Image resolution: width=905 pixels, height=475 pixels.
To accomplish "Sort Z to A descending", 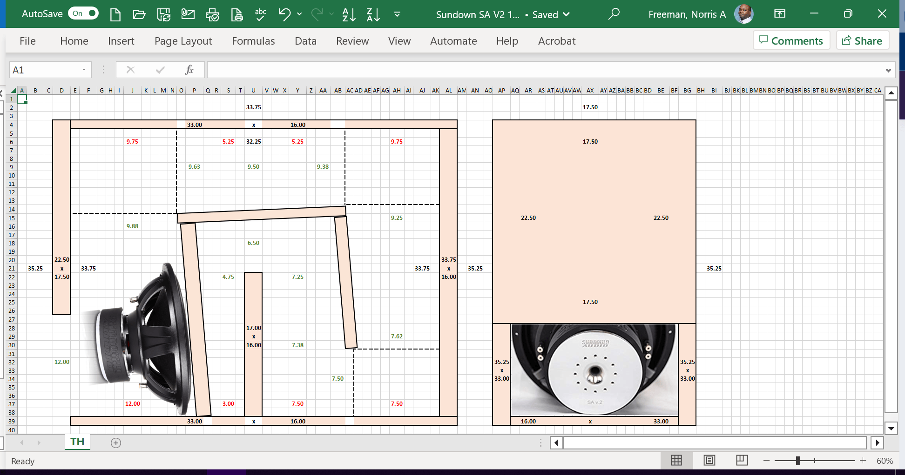I will [373, 14].
